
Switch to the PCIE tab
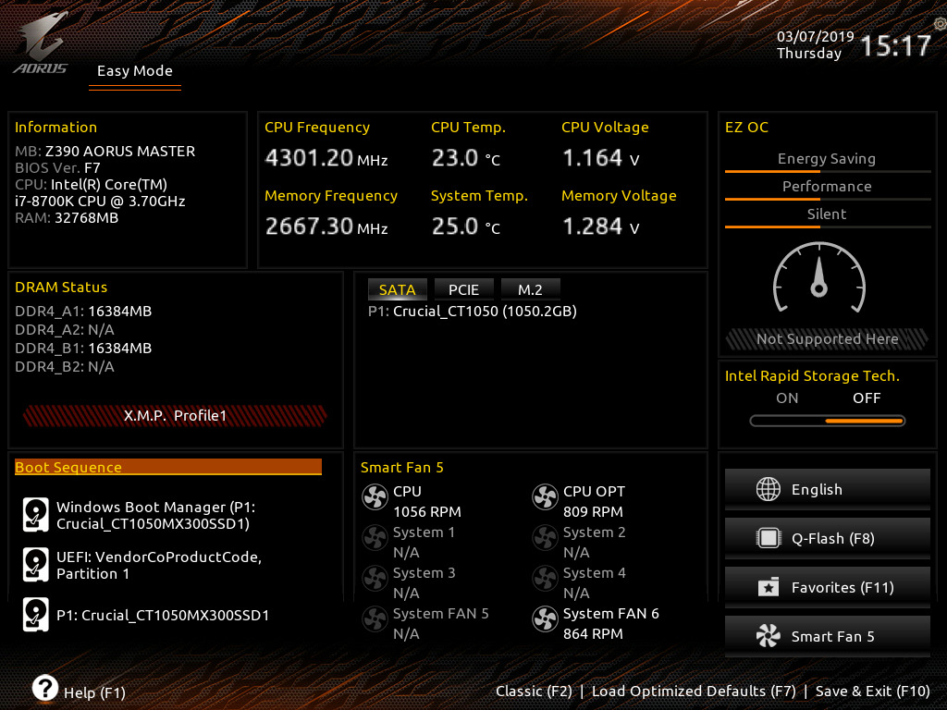(x=464, y=289)
